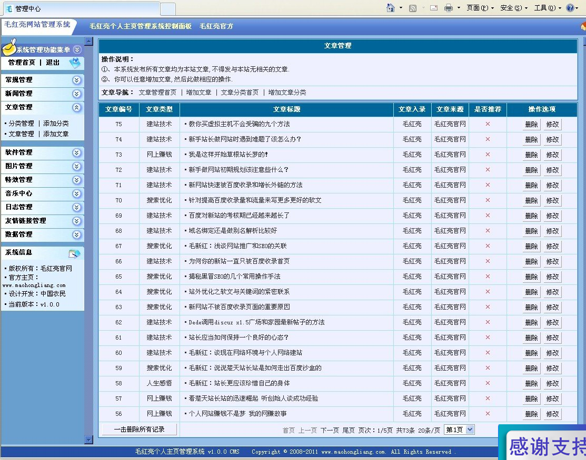Open 增加文章 navigation link
Image resolution: width=586 pixels, height=460 pixels.
coord(198,93)
